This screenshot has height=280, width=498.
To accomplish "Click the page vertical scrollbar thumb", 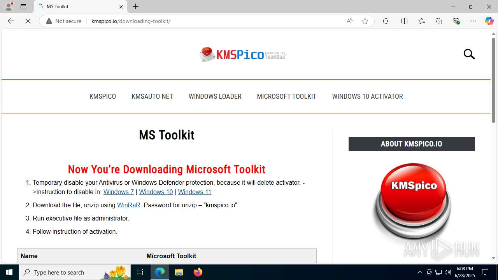I will (x=493, y=80).
